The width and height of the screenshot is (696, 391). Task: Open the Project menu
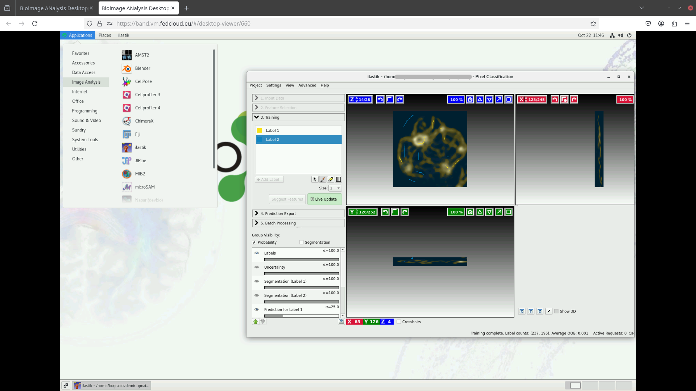click(256, 85)
